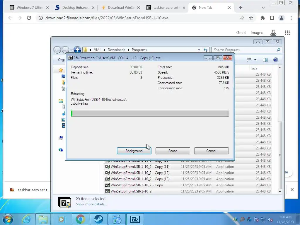Image resolution: width=300 pixels, height=225 pixels.
Task: Launch Internet Explorer from taskbar
Action: coord(26,219)
